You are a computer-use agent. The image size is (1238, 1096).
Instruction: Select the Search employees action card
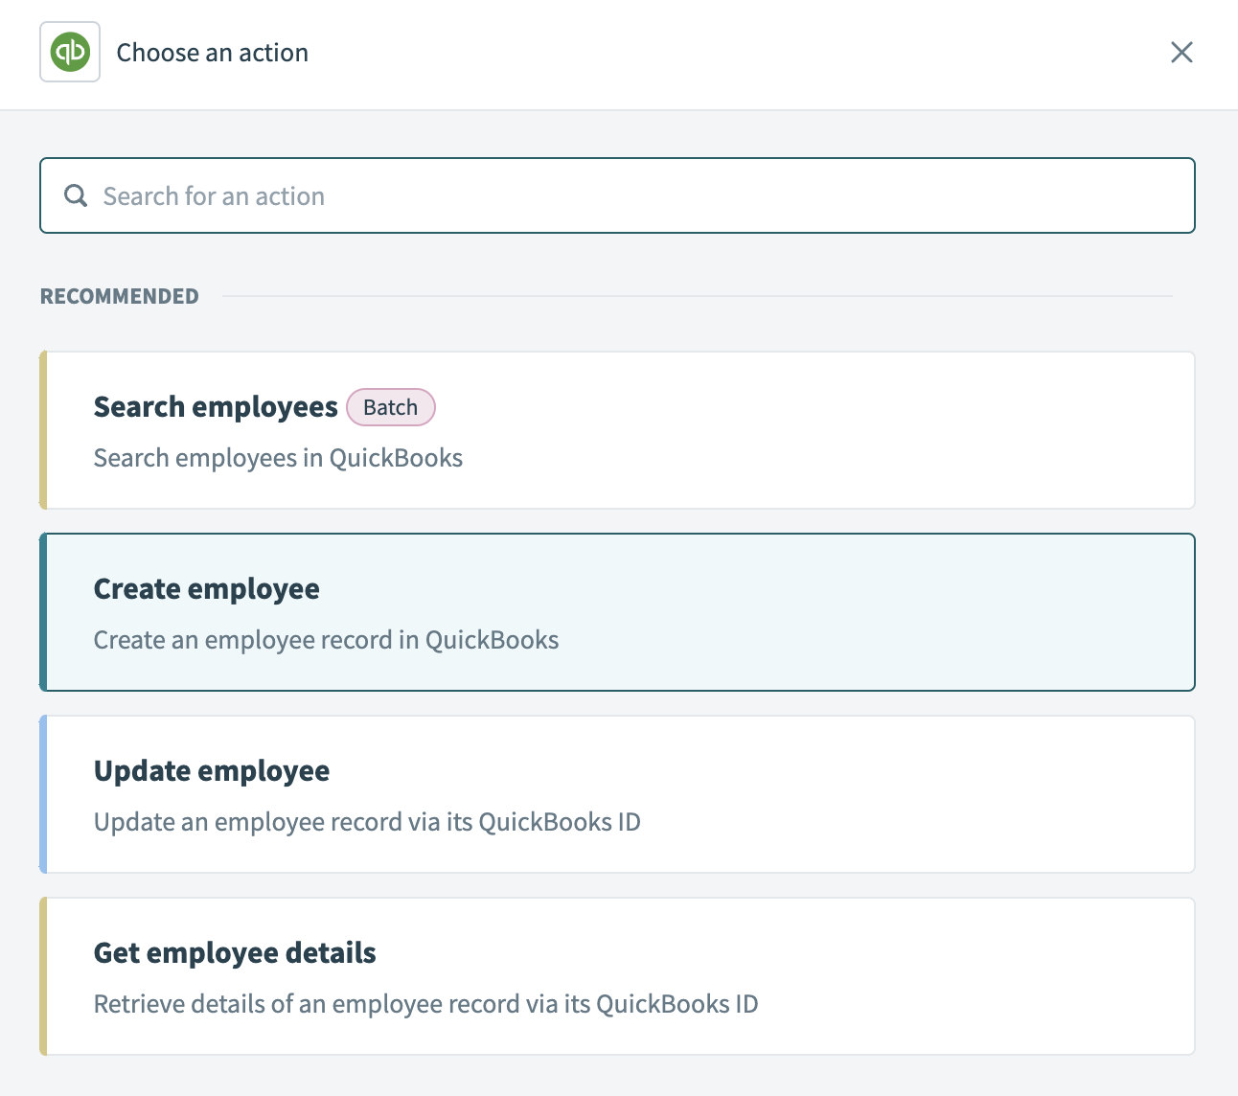click(767, 429)
